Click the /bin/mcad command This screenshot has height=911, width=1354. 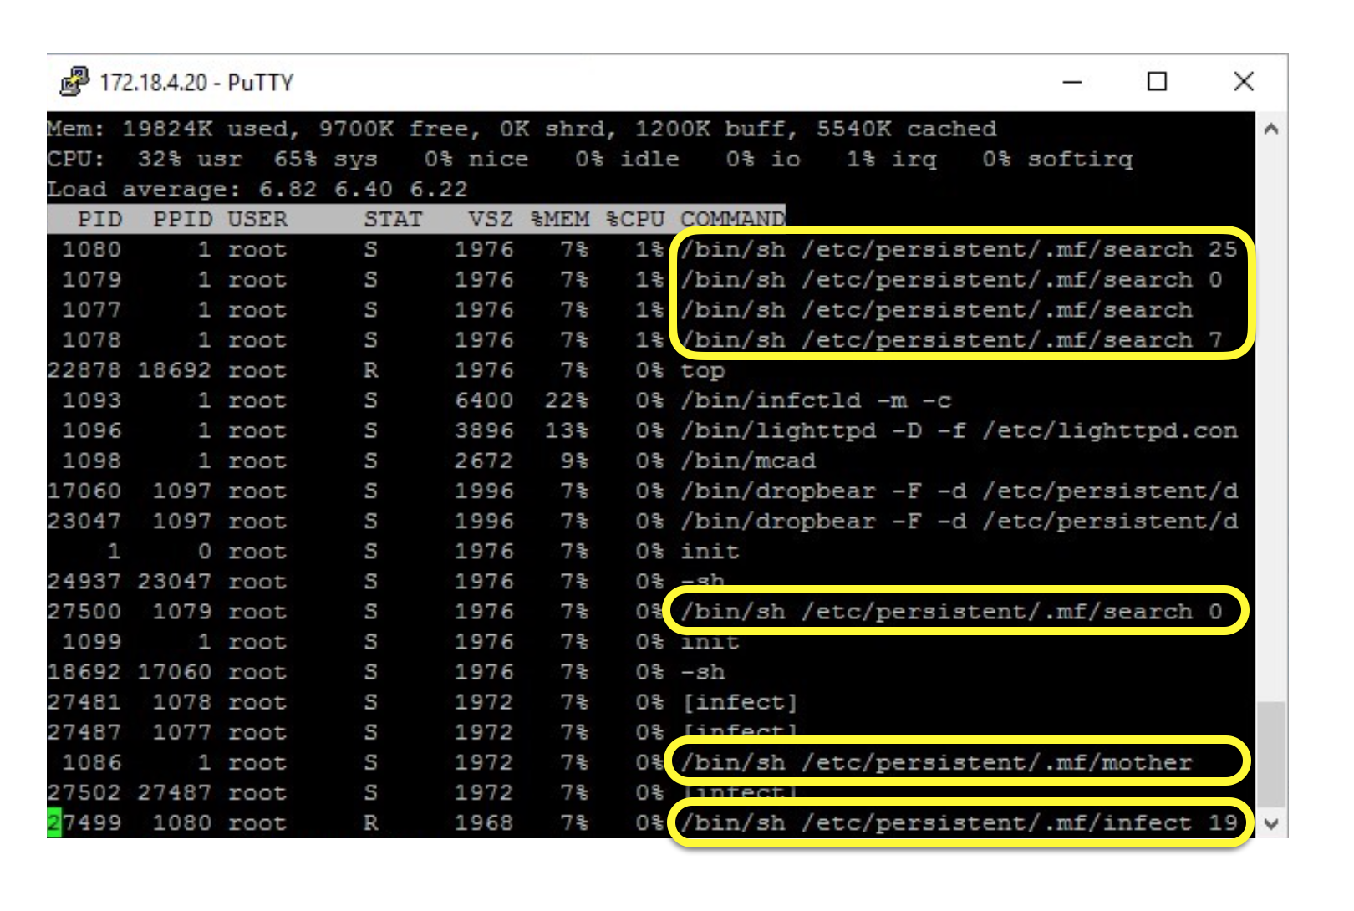(748, 461)
